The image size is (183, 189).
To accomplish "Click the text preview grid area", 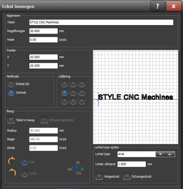I will tap(136, 97).
